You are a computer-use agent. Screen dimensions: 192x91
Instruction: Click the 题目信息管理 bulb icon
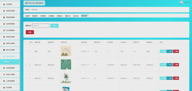4,56
